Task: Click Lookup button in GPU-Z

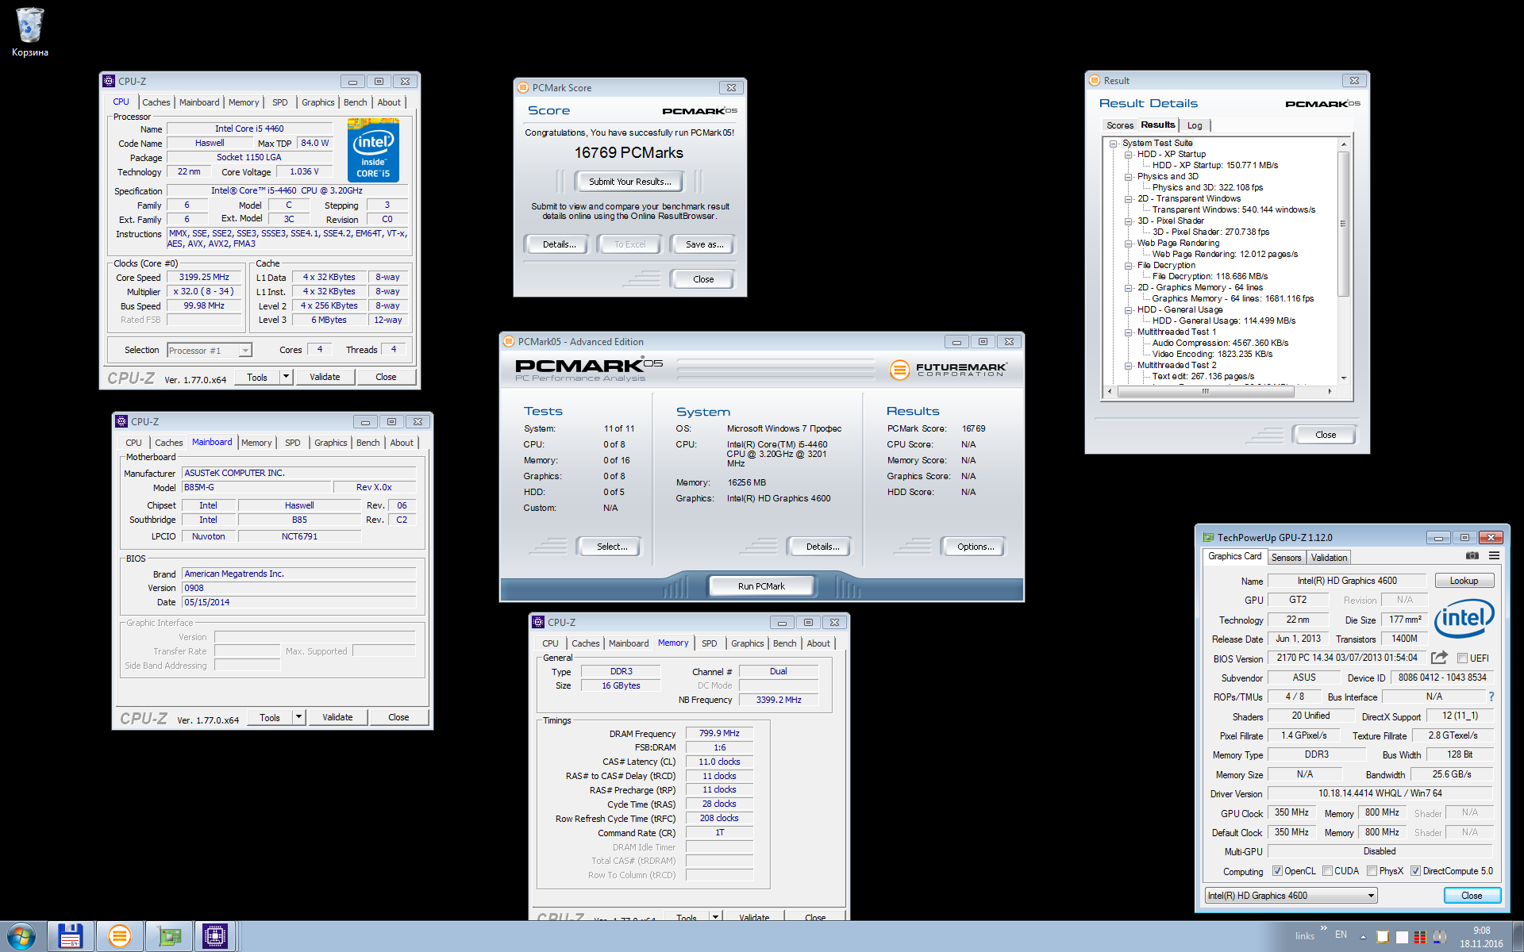Action: tap(1464, 581)
